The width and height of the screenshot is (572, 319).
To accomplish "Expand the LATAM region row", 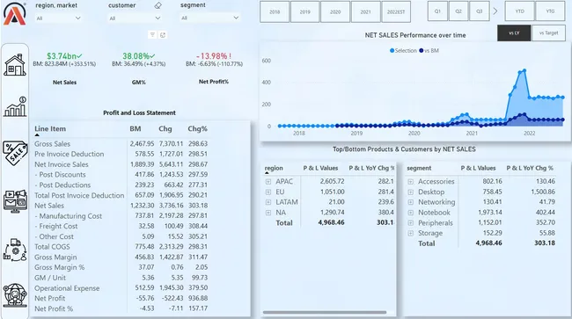I will click(268, 202).
